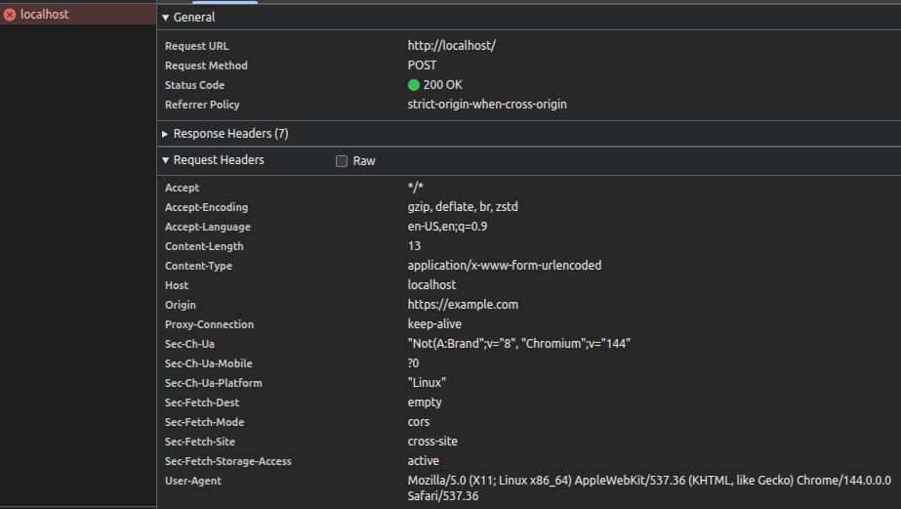Click the Referrer Policy label
Image resolution: width=901 pixels, height=509 pixels.
(202, 105)
